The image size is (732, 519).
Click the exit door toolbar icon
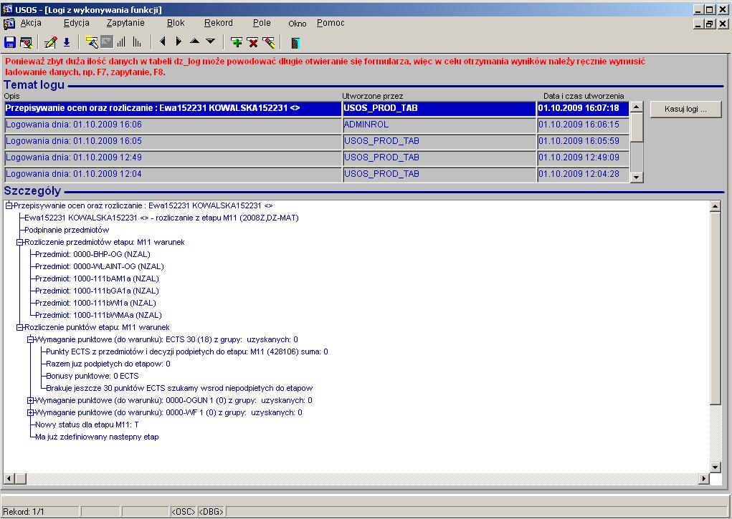tap(295, 44)
